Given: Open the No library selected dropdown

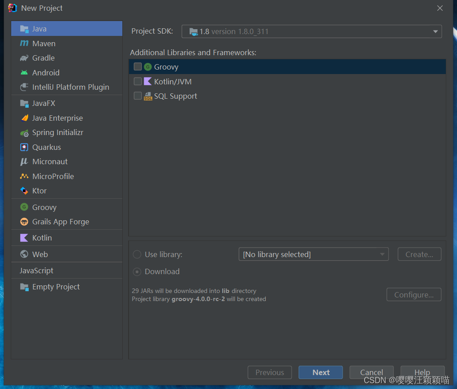Looking at the screenshot, I should 314,254.
